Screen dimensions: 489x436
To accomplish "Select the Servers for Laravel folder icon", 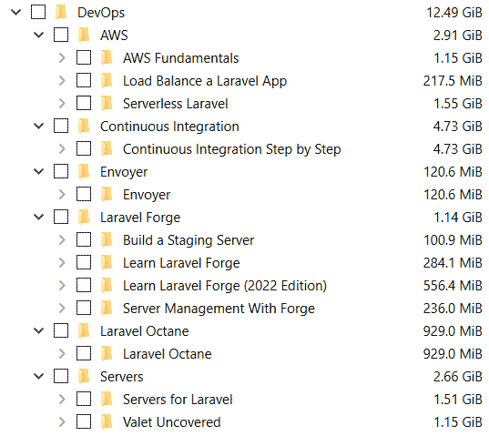I will tap(107, 400).
